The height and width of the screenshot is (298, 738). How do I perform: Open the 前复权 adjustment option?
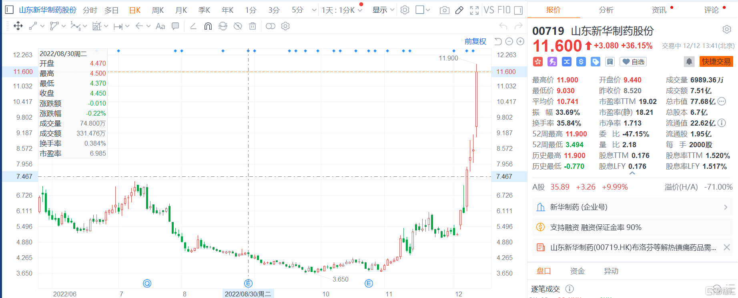click(x=475, y=41)
